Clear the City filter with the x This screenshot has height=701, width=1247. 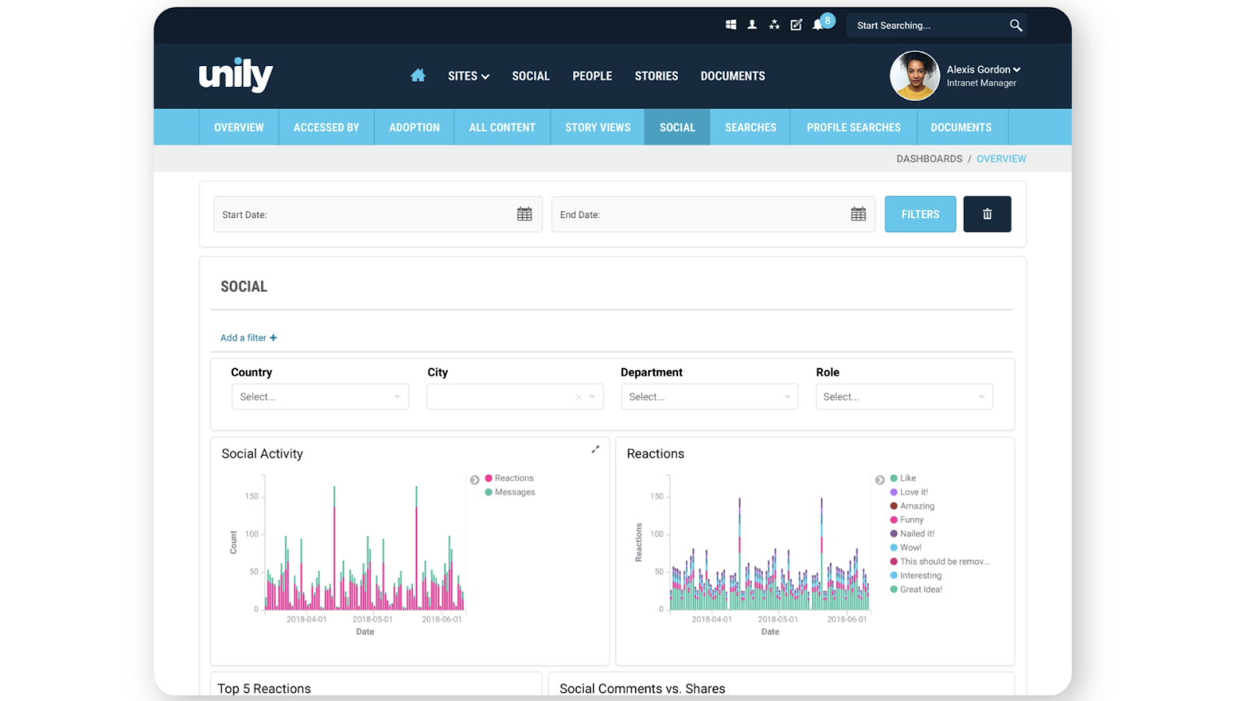tap(578, 397)
